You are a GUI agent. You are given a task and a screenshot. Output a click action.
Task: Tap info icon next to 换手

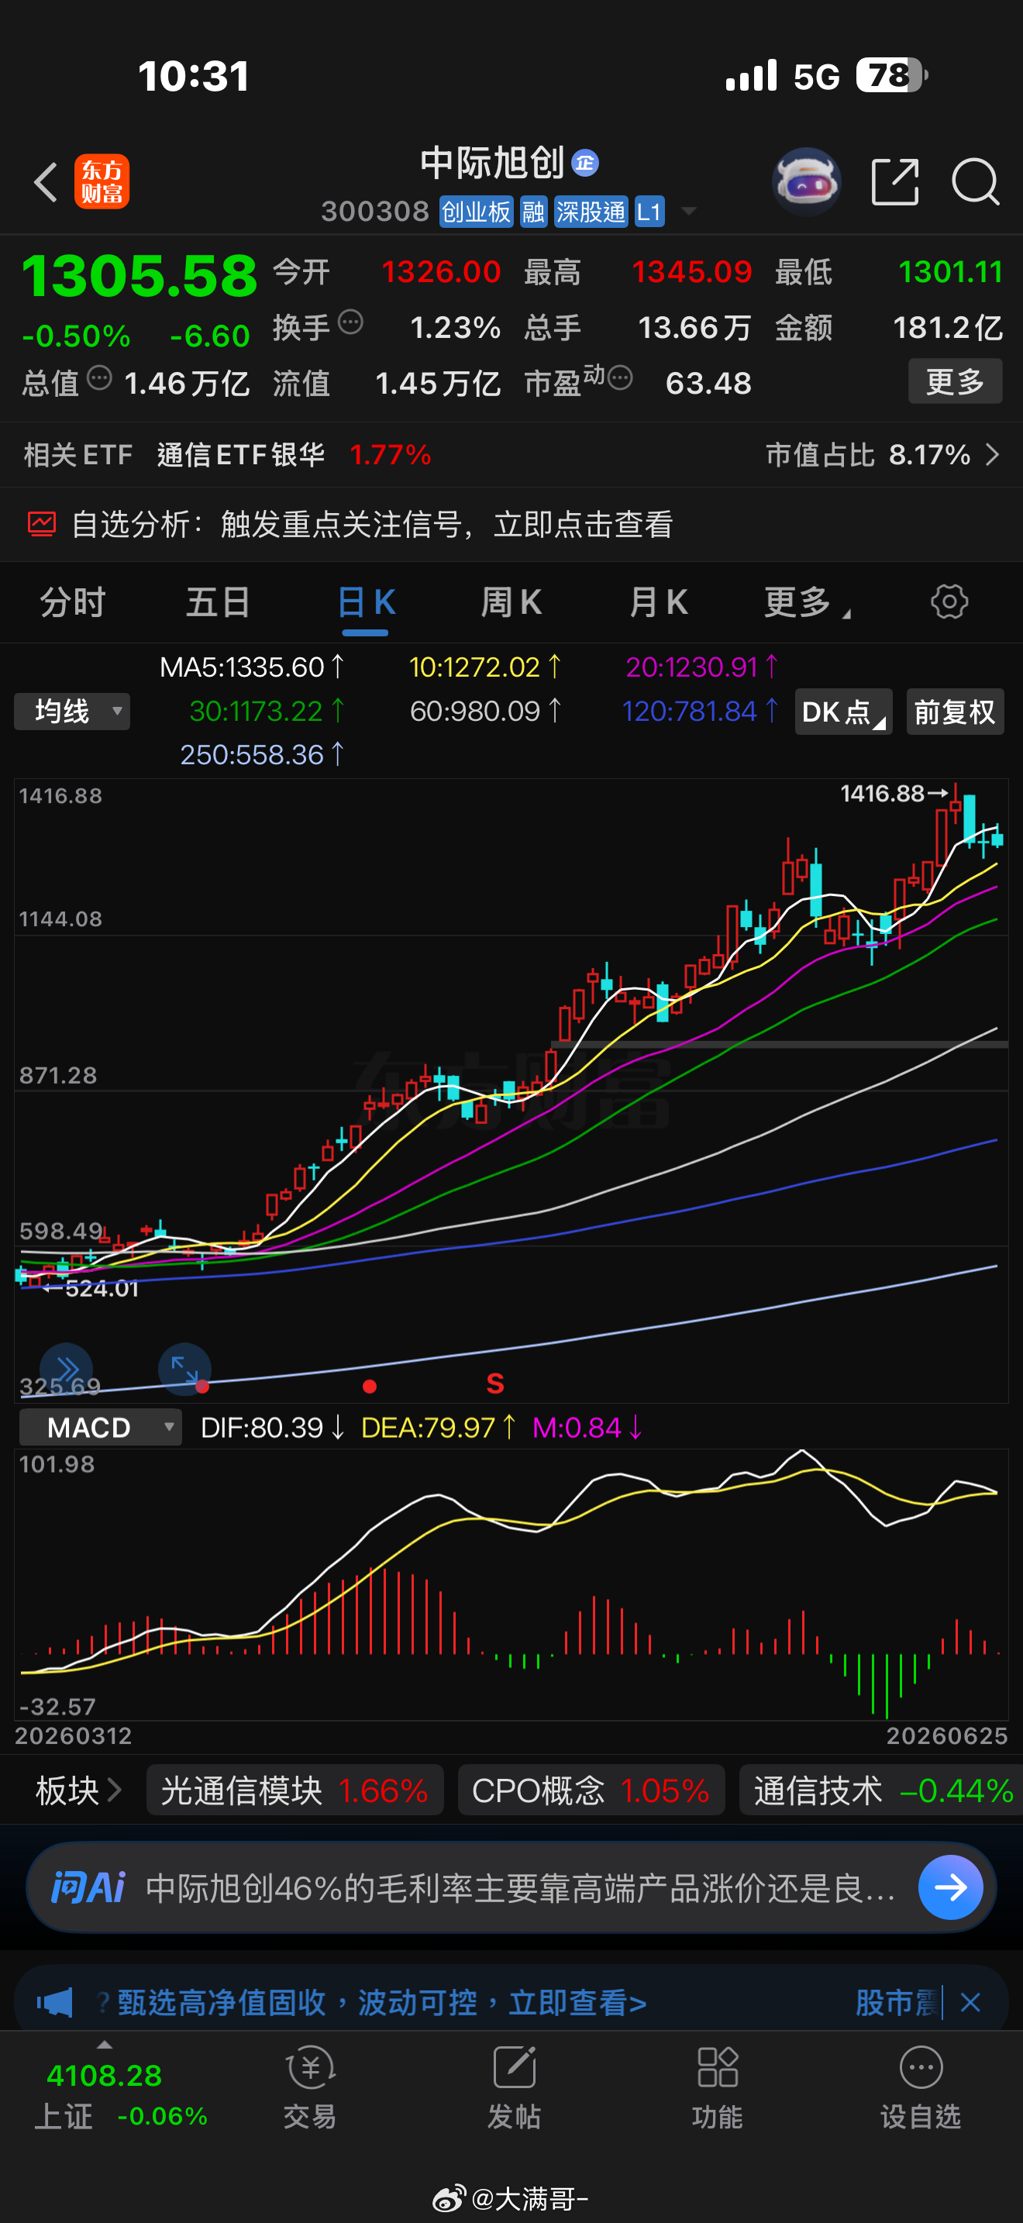tap(350, 322)
